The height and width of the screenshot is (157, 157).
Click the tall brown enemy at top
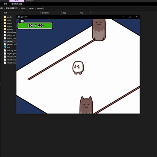(99, 30)
